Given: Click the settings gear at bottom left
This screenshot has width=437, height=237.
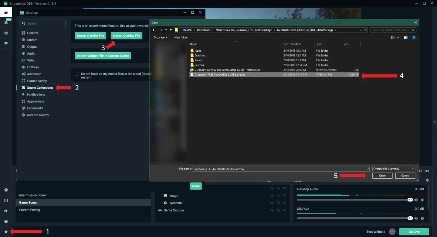Looking at the screenshot, I should 6,232.
